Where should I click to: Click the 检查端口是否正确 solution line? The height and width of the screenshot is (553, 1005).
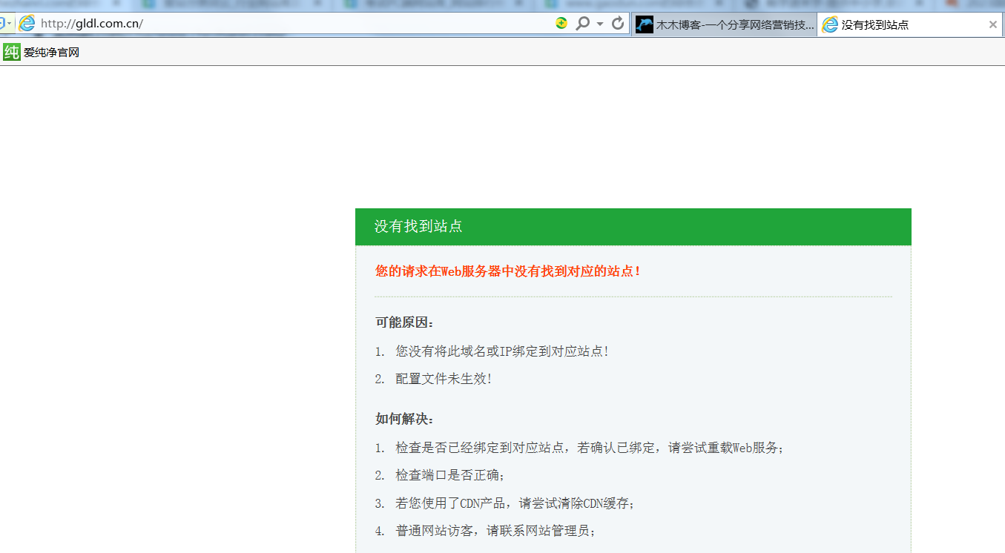[x=449, y=475]
